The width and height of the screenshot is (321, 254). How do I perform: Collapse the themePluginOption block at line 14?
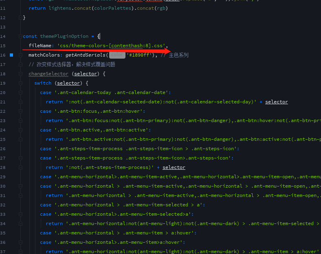pos(20,36)
